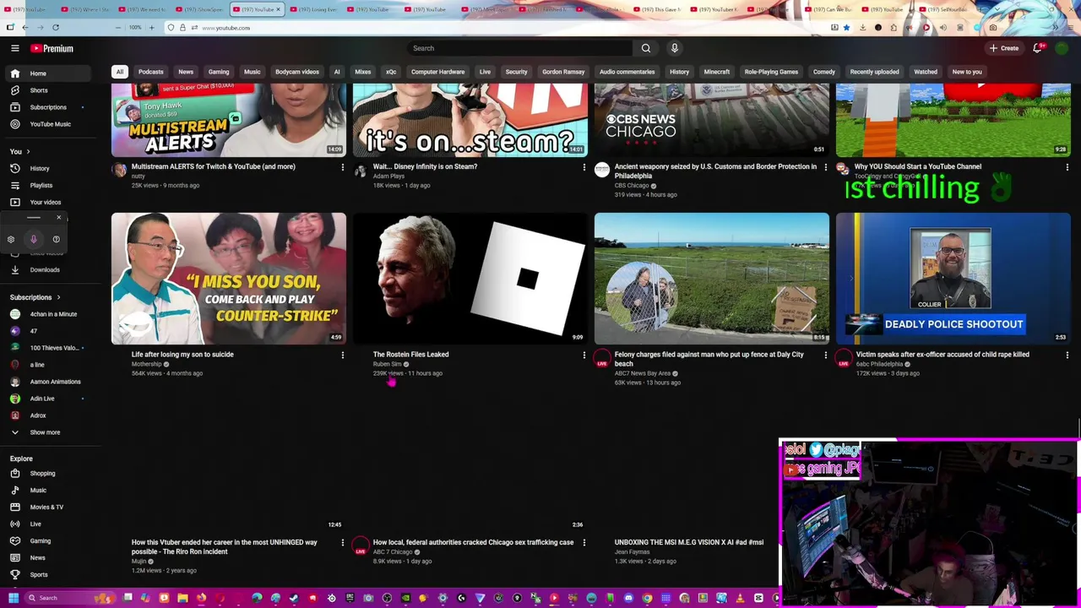Select the New to you chip

click(x=967, y=72)
